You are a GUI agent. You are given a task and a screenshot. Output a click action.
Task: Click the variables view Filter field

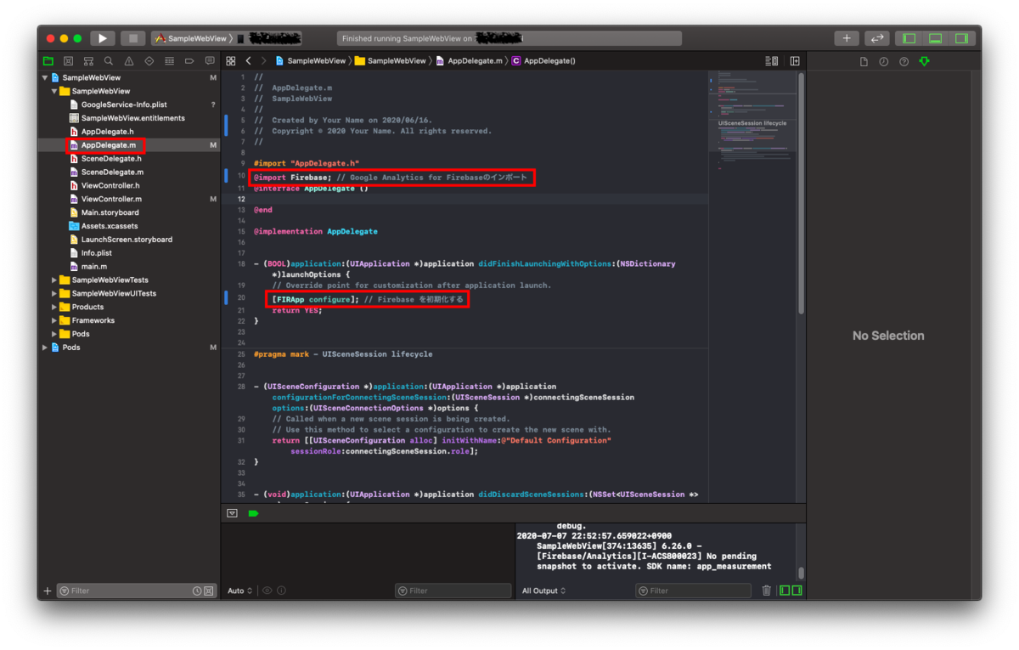tap(453, 591)
